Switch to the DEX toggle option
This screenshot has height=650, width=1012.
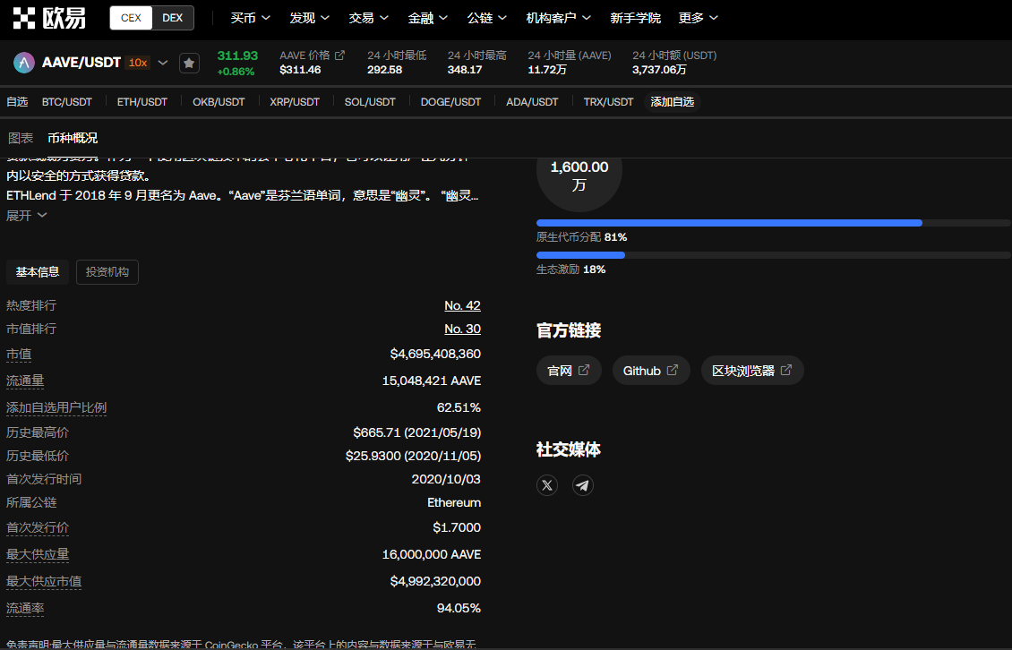(x=173, y=18)
